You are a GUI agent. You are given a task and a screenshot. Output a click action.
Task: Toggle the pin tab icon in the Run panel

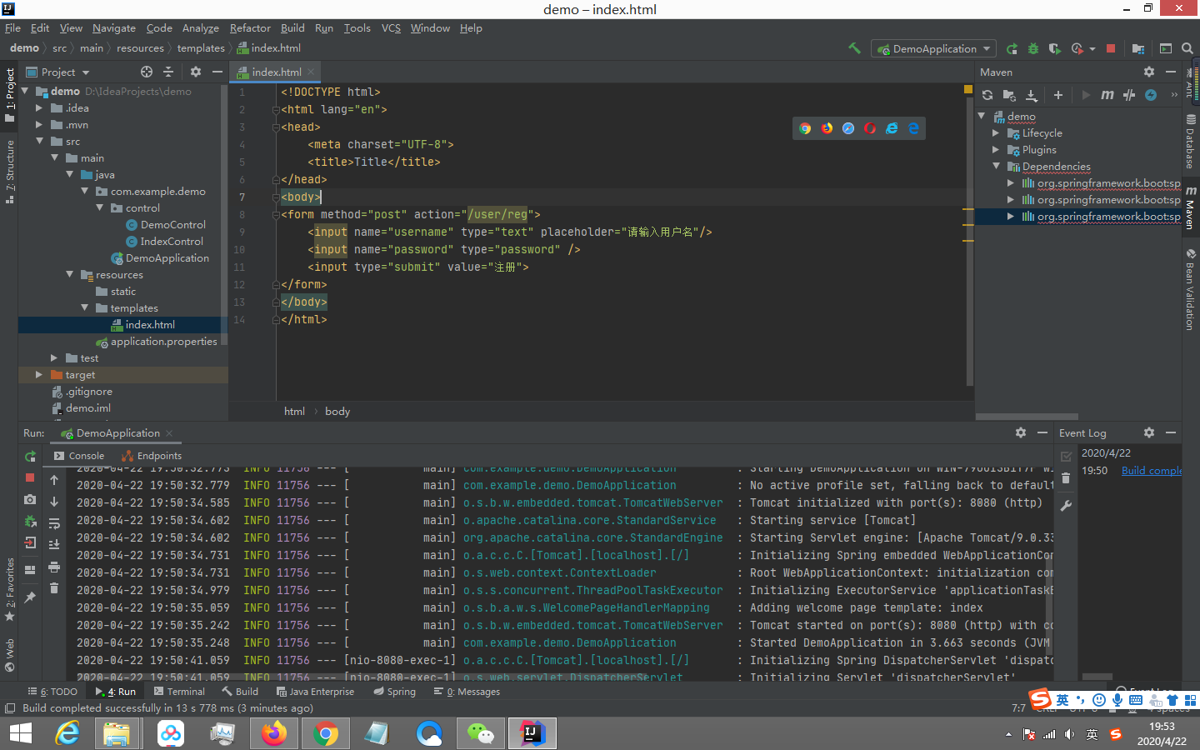(x=30, y=597)
